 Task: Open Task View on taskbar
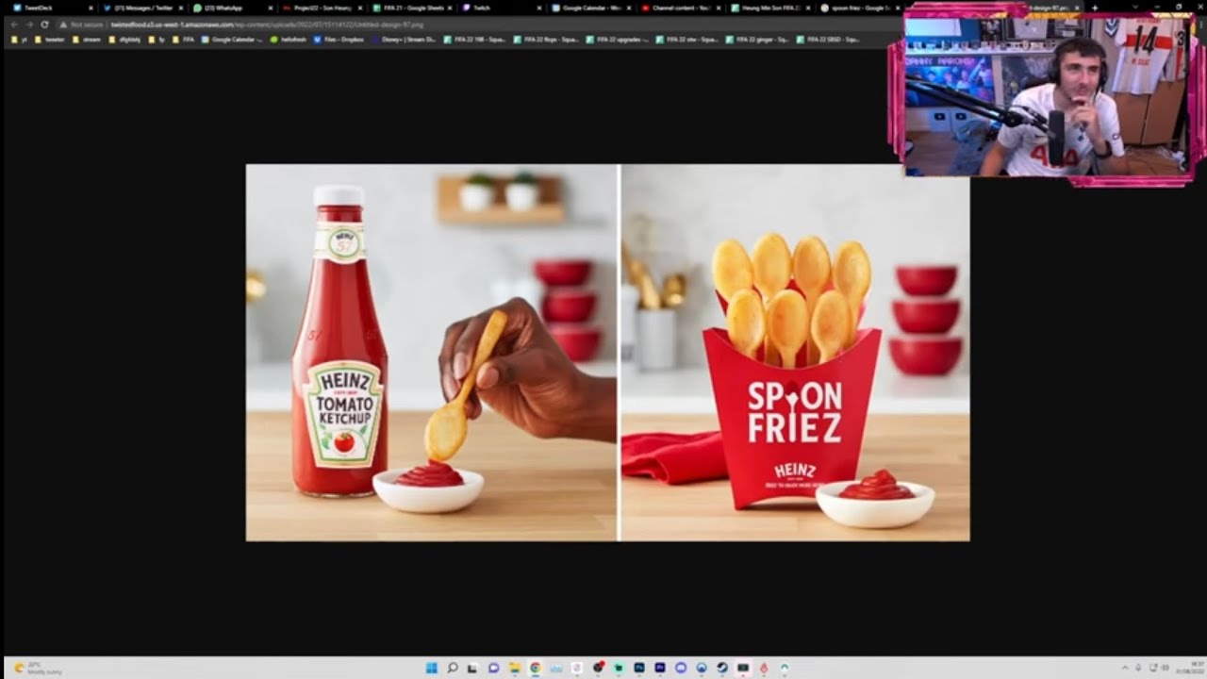click(472, 668)
